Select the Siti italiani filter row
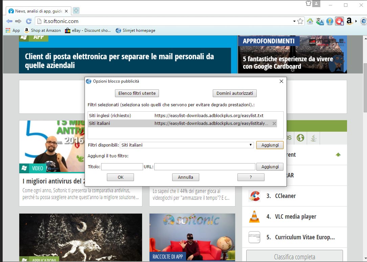Image resolution: width=367 pixels, height=262 pixels. pyautogui.click(x=182, y=124)
